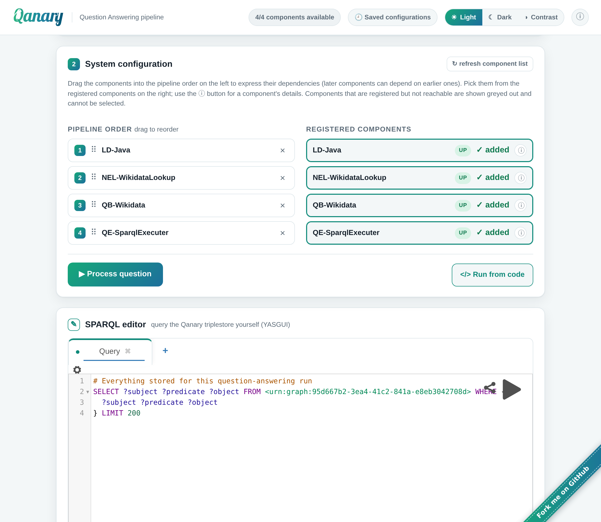
Task: Select pipeline item 3 QB-Wikidata row
Action: (x=181, y=205)
